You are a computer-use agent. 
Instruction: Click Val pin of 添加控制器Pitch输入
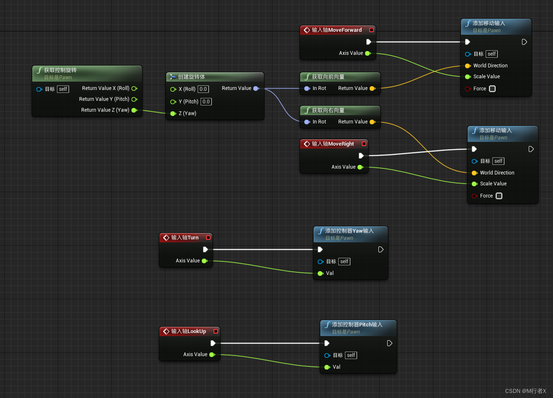[x=327, y=367]
